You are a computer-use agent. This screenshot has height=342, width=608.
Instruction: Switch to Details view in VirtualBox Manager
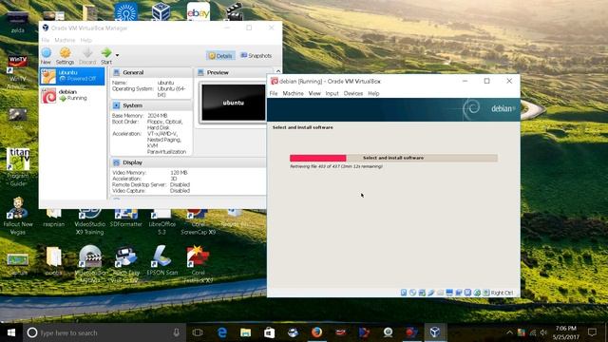click(220, 56)
